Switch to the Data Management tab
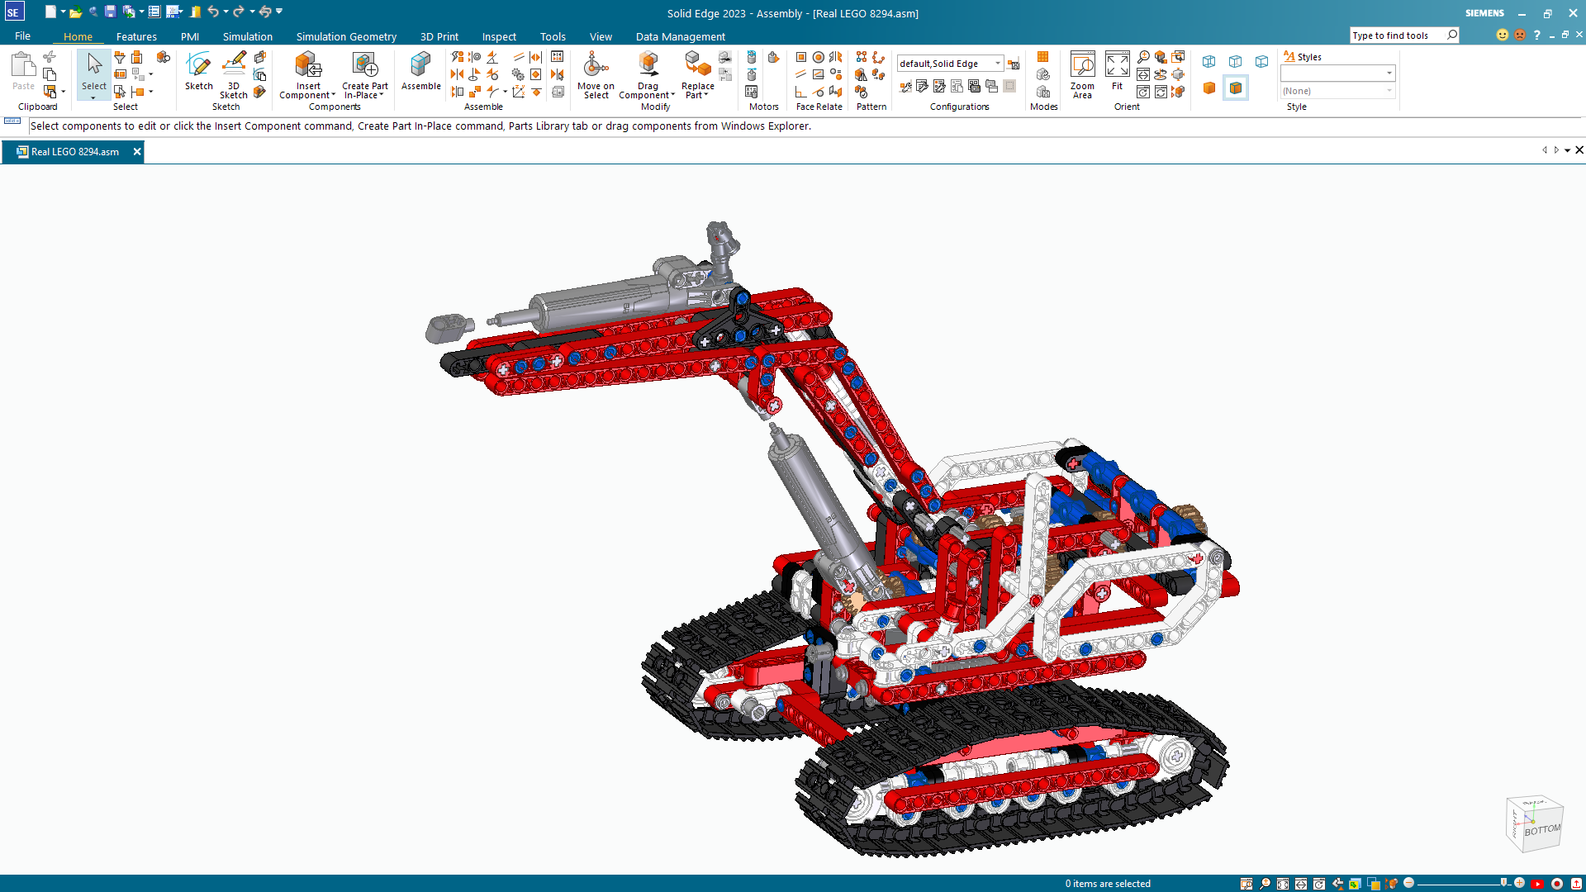The image size is (1586, 892). coord(680,36)
